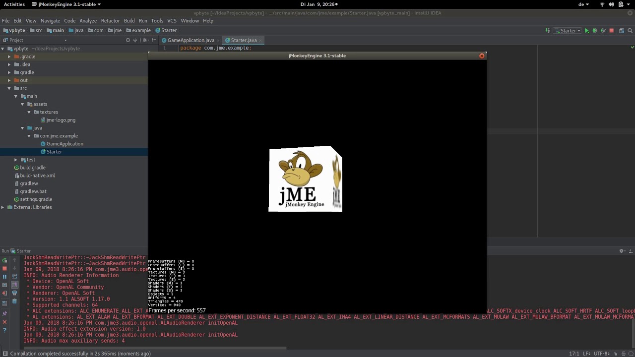Viewport: 635px width, 357px height.
Task: Open the Tools menu
Action: point(157,21)
